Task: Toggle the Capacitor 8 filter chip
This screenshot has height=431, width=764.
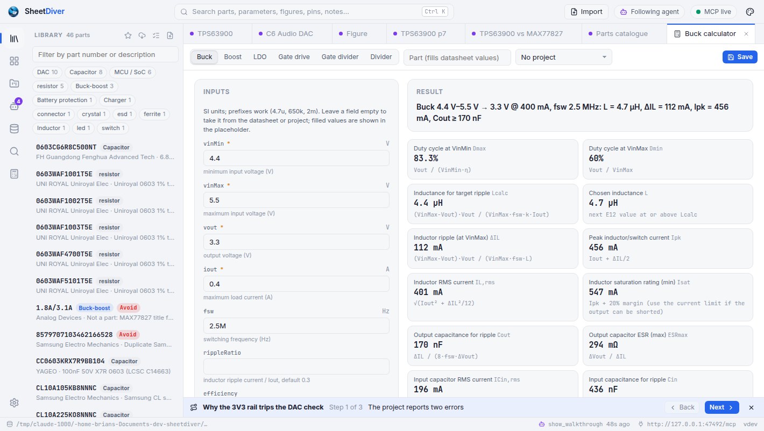Action: 86,72
